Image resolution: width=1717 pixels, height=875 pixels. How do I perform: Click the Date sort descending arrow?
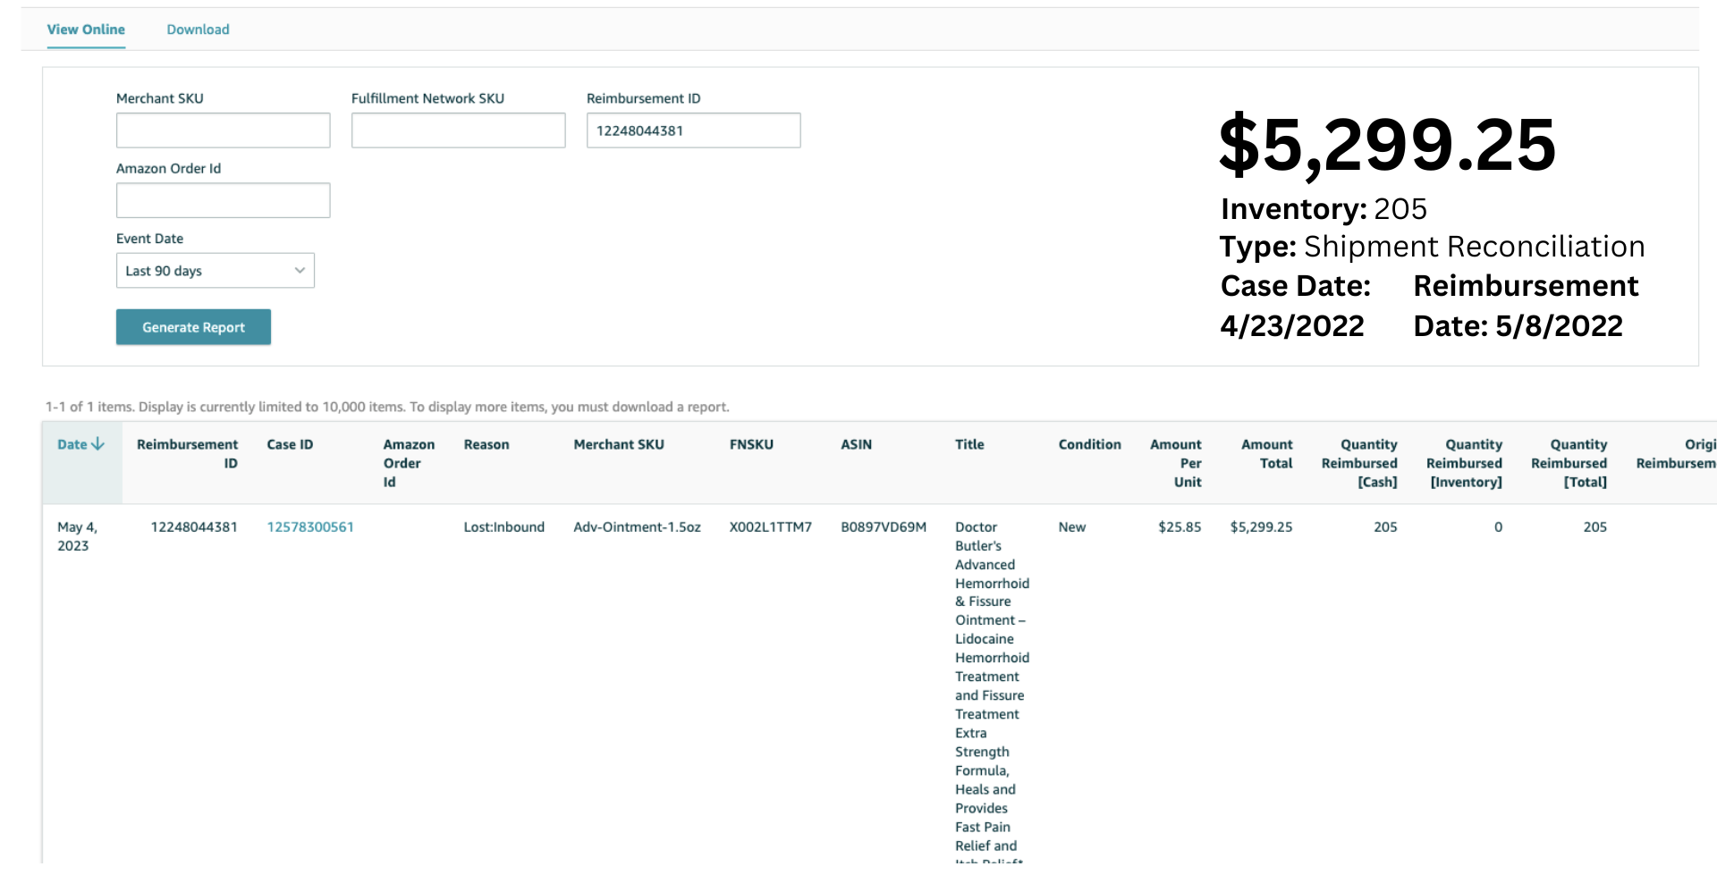pos(98,444)
